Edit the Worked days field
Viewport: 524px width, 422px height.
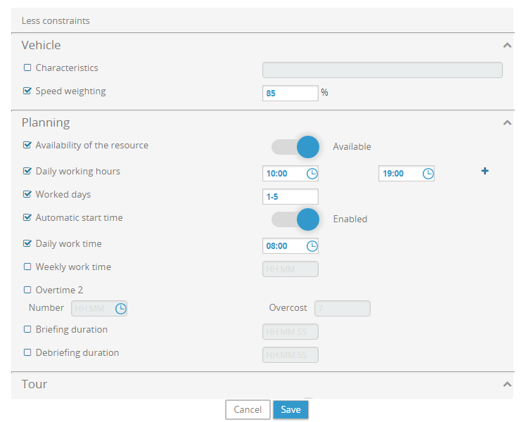point(290,197)
